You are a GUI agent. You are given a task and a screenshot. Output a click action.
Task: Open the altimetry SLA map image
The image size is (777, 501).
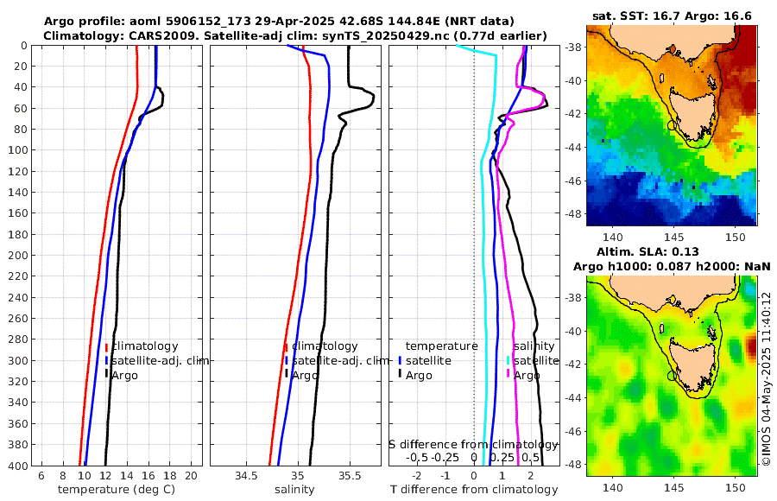[x=672, y=376]
